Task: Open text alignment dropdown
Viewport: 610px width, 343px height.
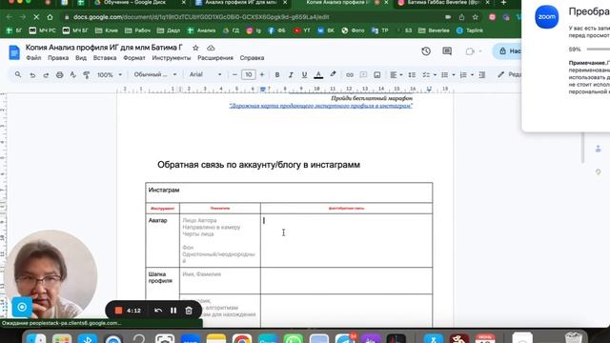Action: click(x=396, y=74)
